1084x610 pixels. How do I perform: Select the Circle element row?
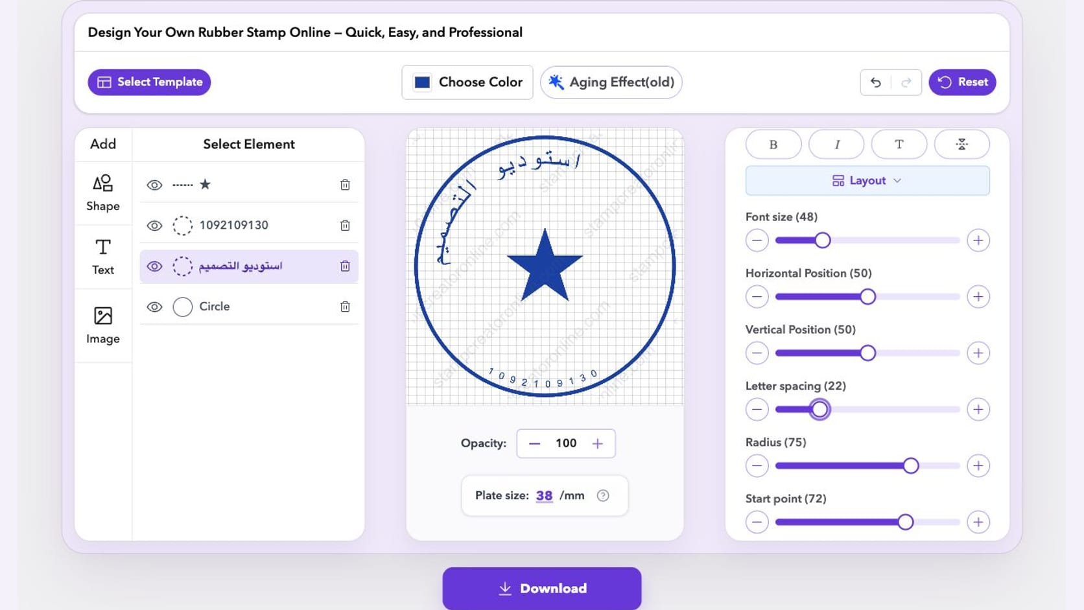coord(249,306)
